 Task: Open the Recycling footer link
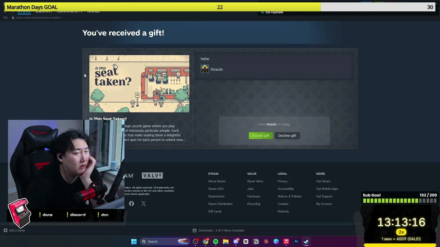tap(253, 204)
